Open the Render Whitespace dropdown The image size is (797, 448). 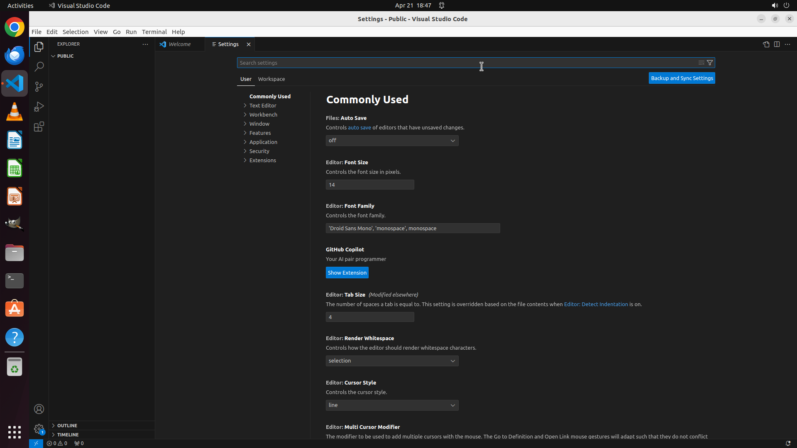click(392, 361)
